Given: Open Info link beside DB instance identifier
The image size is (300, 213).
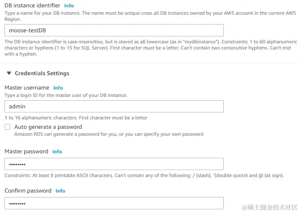Looking at the screenshot, I should point(69,6).
